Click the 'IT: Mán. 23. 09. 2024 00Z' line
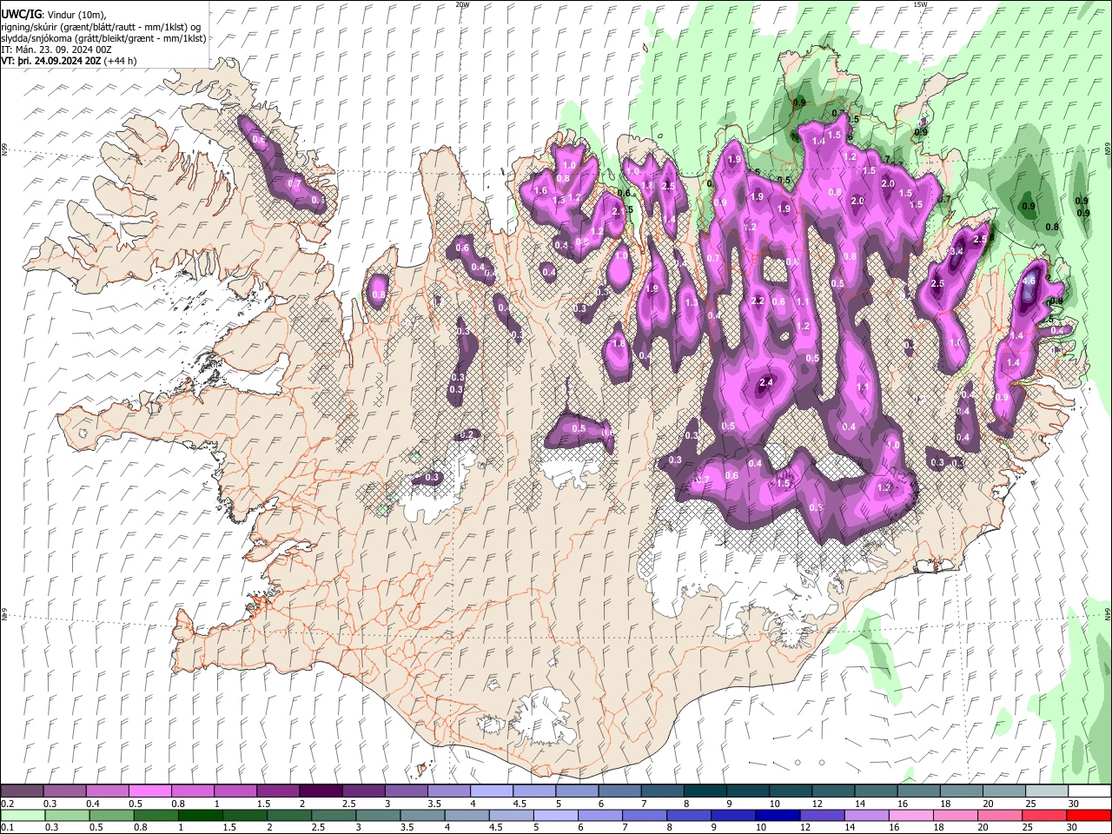This screenshot has width=1112, height=834. coord(56,50)
